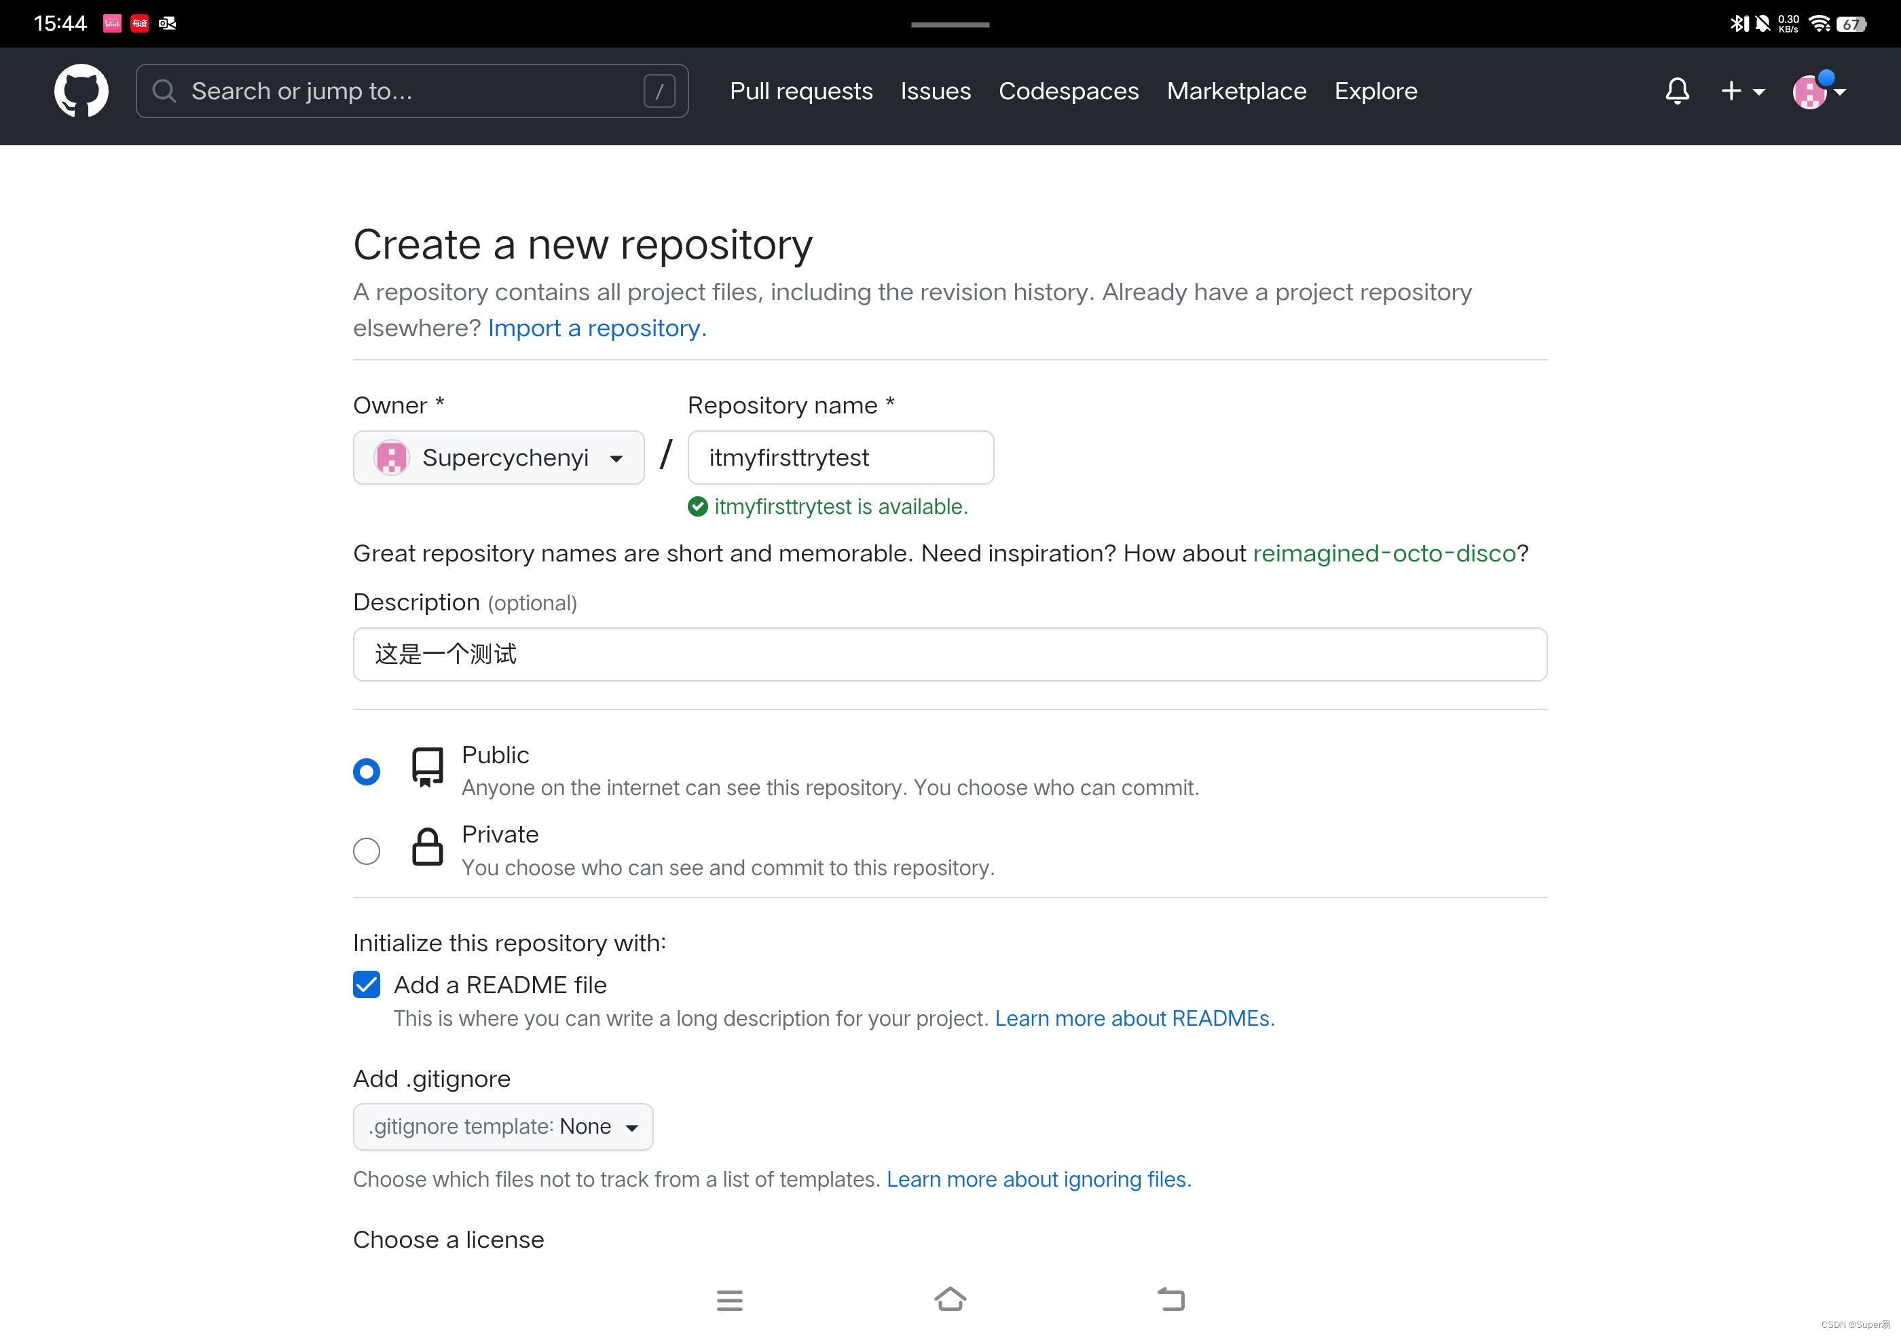Open the notifications bell
The image size is (1901, 1336).
[1677, 91]
